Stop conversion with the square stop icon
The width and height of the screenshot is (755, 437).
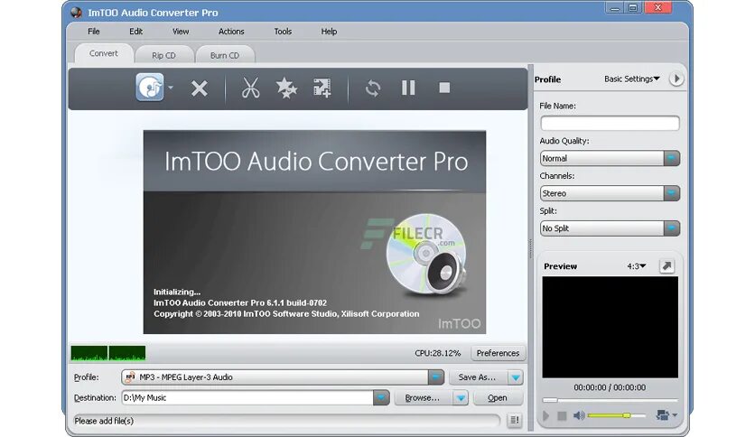tap(444, 88)
